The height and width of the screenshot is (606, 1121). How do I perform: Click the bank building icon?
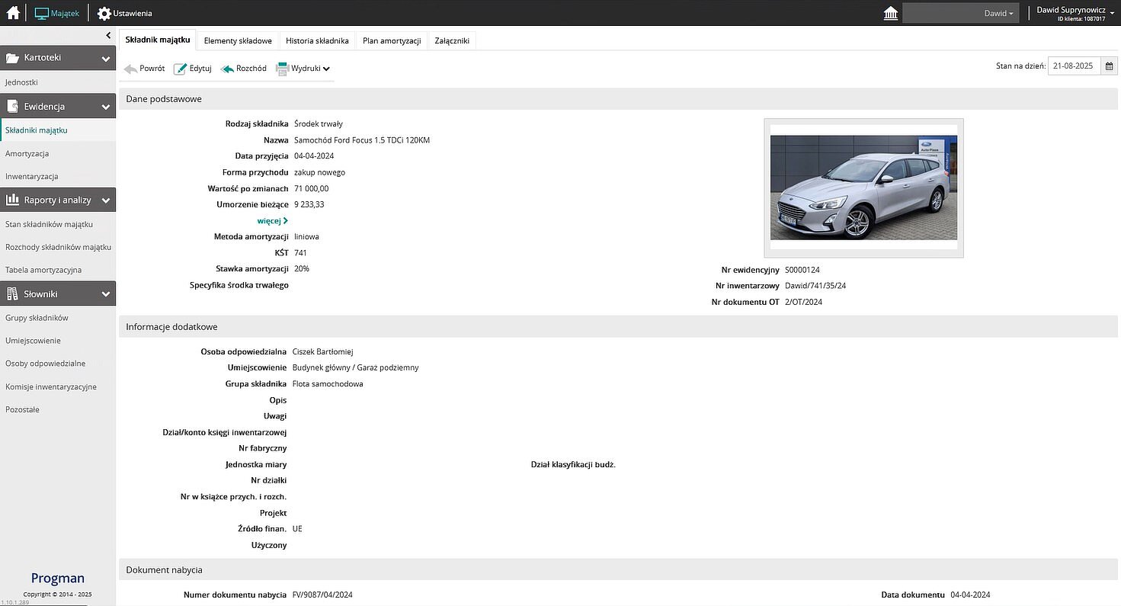889,13
